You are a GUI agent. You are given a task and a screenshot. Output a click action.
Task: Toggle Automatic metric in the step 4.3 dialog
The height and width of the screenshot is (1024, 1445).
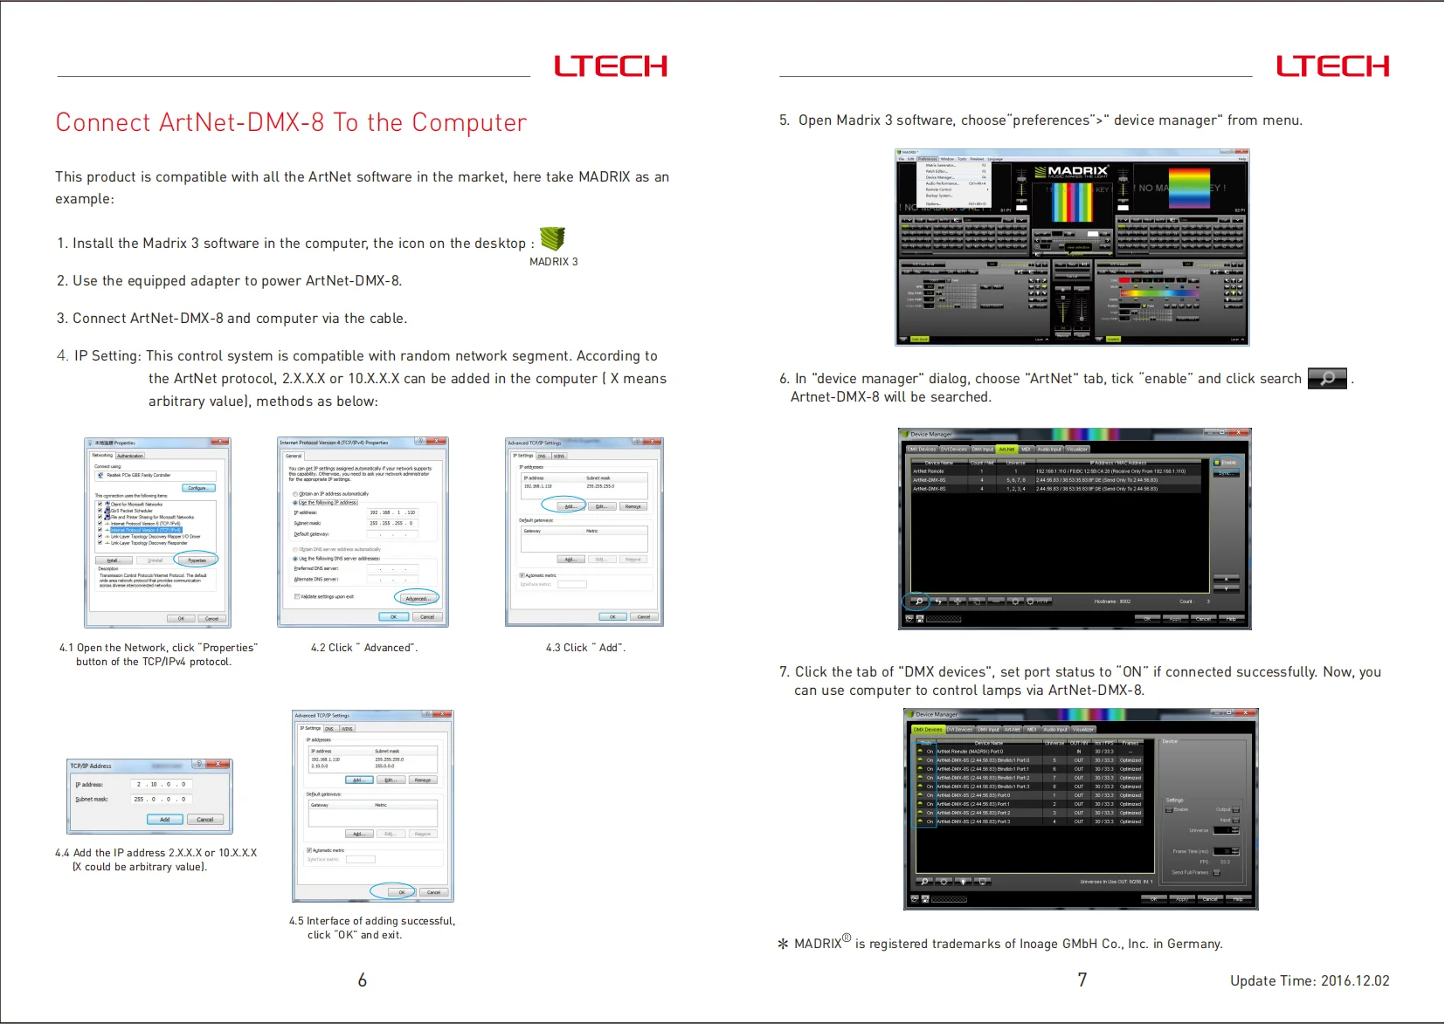click(522, 575)
